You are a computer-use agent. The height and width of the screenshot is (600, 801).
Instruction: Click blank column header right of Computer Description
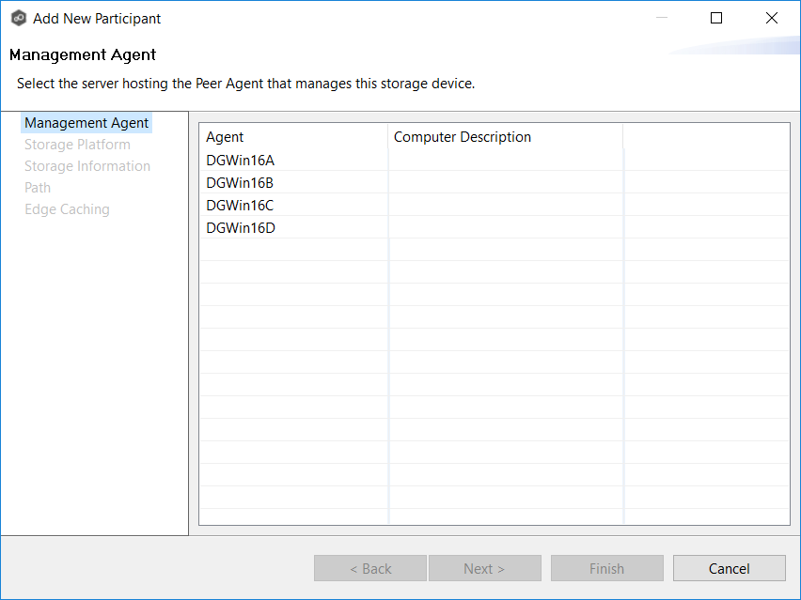[x=705, y=137]
